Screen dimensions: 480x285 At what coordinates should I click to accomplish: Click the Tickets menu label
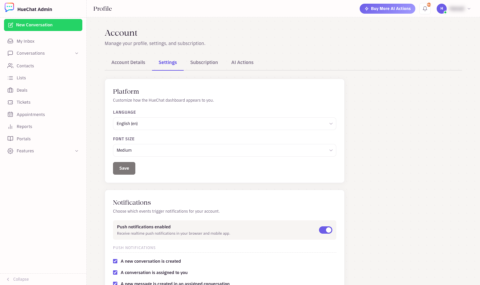(x=24, y=102)
